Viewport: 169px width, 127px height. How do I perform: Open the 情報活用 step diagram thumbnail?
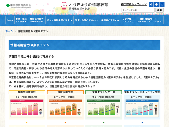(65, 108)
